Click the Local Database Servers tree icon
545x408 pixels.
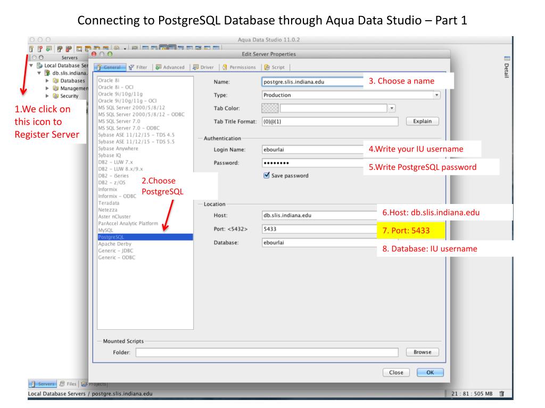pyautogui.click(x=39, y=65)
